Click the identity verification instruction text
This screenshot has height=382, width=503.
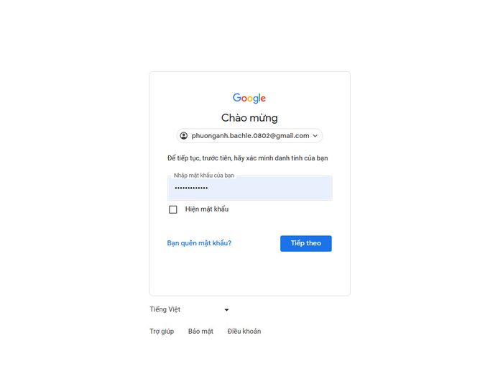click(248, 158)
